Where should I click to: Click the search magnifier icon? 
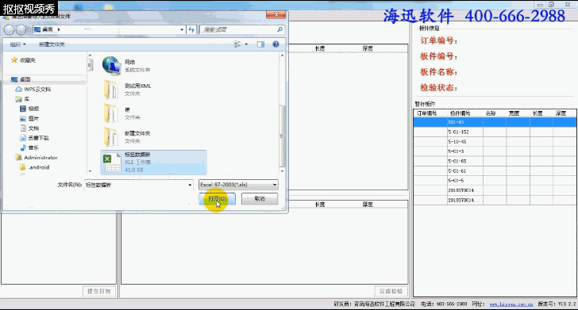point(279,29)
